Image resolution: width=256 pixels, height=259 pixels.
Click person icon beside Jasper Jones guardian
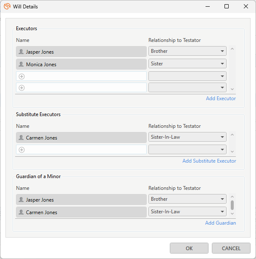pyautogui.click(x=21, y=200)
